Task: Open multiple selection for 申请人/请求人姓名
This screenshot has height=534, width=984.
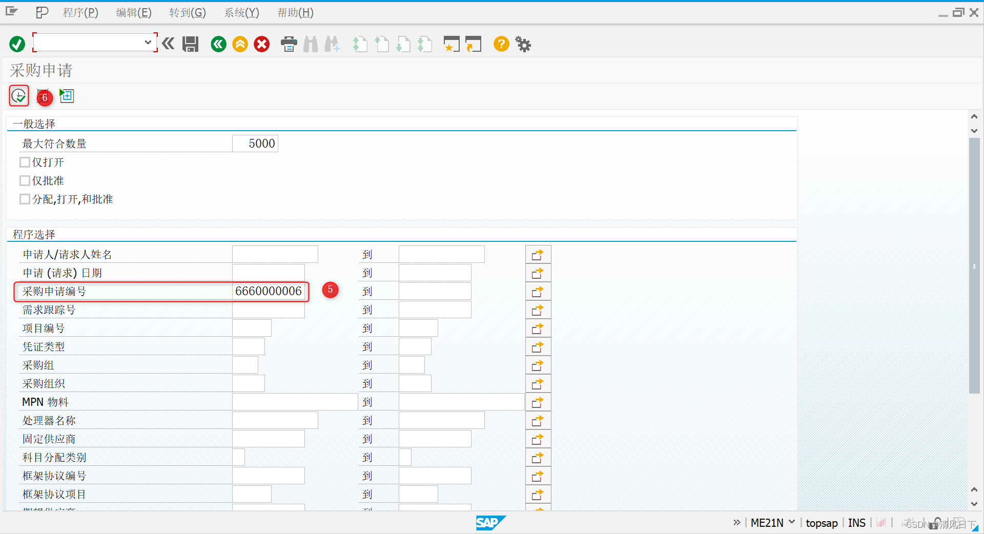Action: (538, 254)
